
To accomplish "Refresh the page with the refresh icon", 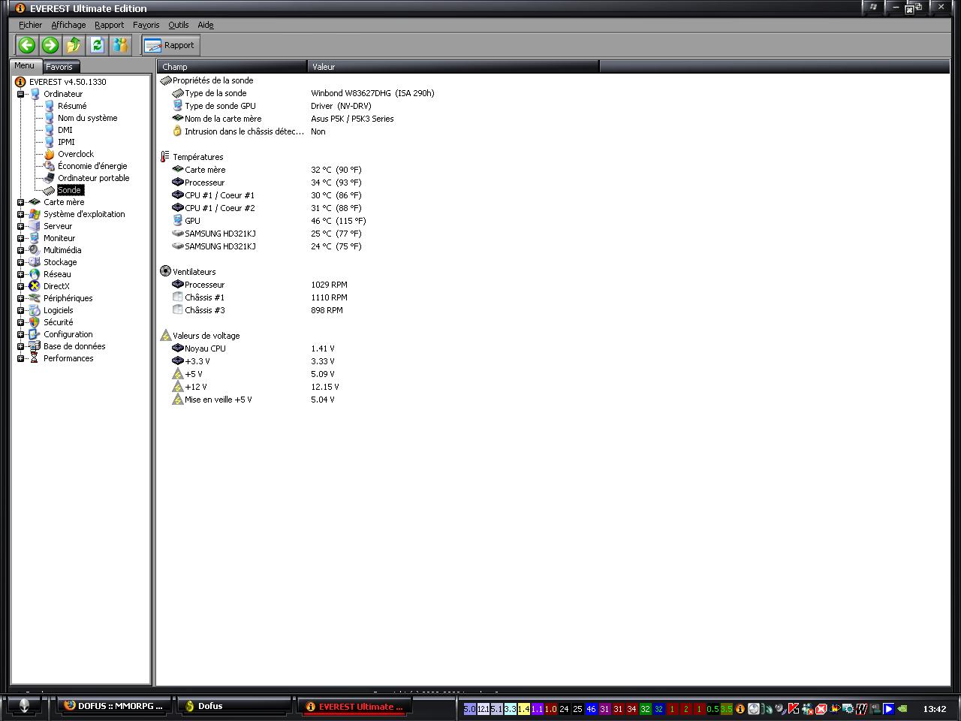I will pyautogui.click(x=97, y=45).
